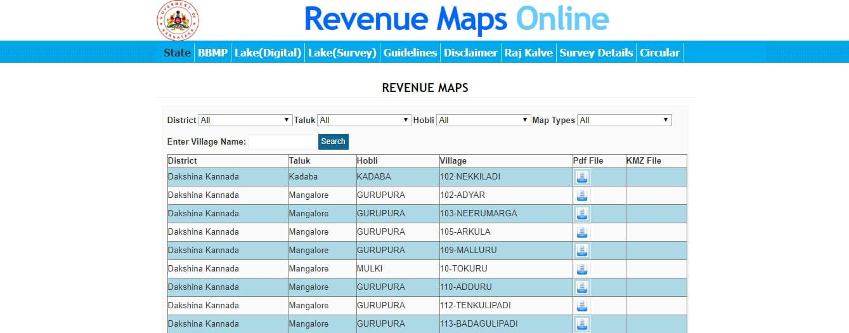Open 110-ADDURU PDF file icon
Viewport: 849px width, 333px height.
[581, 287]
